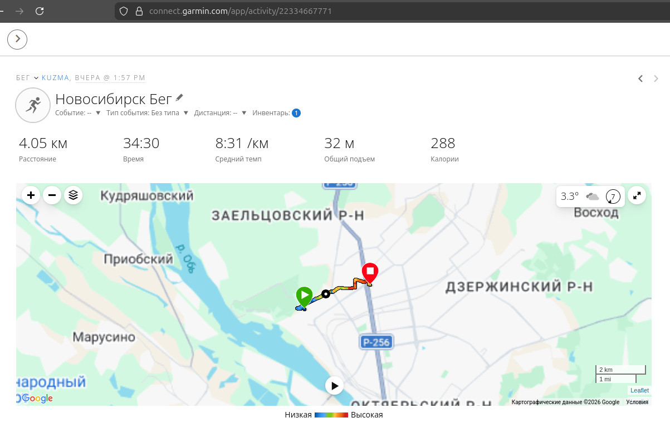The width and height of the screenshot is (670, 442).
Task: Click the ДЗЕРЖИНСКИЙ Р-Н map label
Action: pyautogui.click(x=519, y=287)
